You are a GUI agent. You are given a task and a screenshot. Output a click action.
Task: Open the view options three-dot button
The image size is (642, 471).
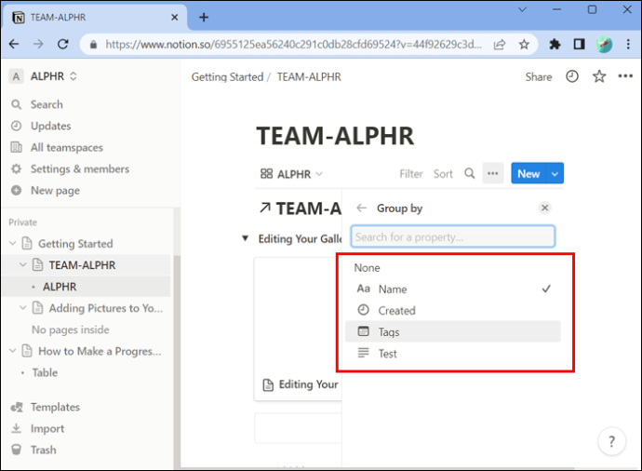(493, 173)
